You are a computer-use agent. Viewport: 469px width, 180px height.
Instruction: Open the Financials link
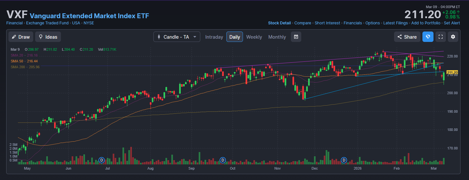(x=353, y=23)
